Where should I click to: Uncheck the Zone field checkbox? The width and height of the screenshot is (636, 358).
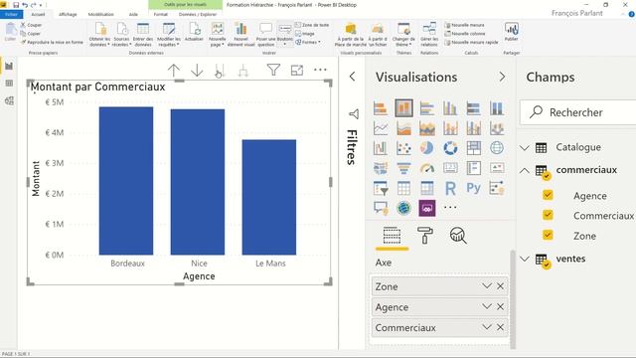point(548,235)
